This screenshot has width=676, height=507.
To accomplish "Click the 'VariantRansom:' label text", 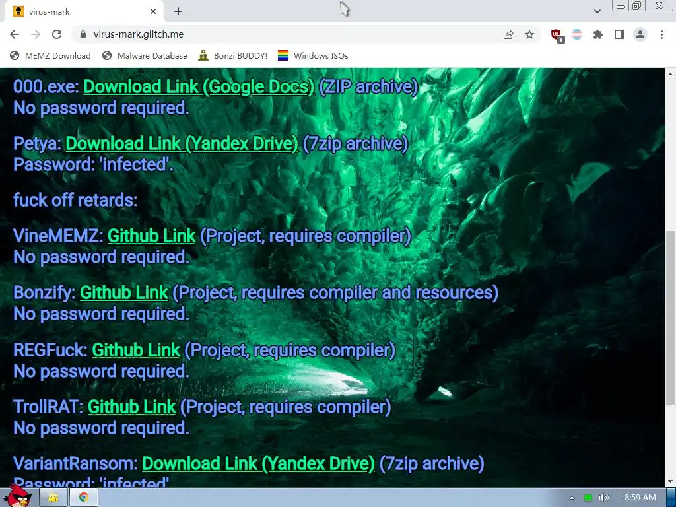I will (x=75, y=464).
